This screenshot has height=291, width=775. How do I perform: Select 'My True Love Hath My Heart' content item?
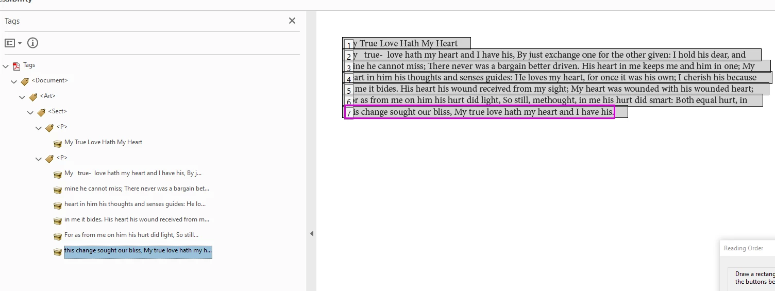(x=103, y=142)
